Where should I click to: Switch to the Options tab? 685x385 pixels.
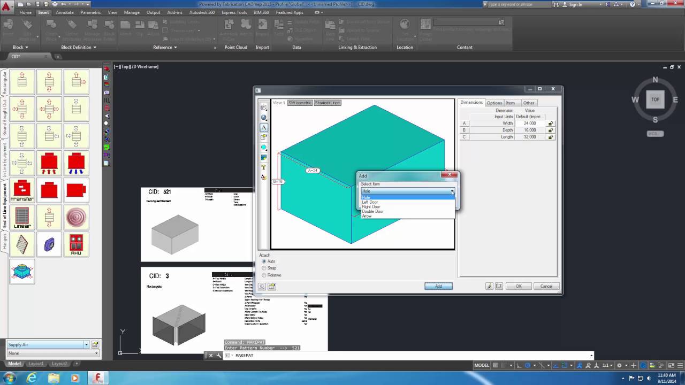(x=494, y=103)
